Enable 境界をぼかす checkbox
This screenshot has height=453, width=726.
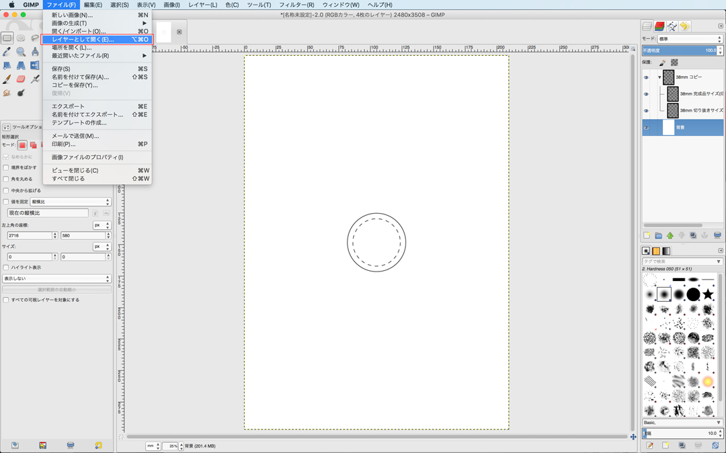[6, 167]
